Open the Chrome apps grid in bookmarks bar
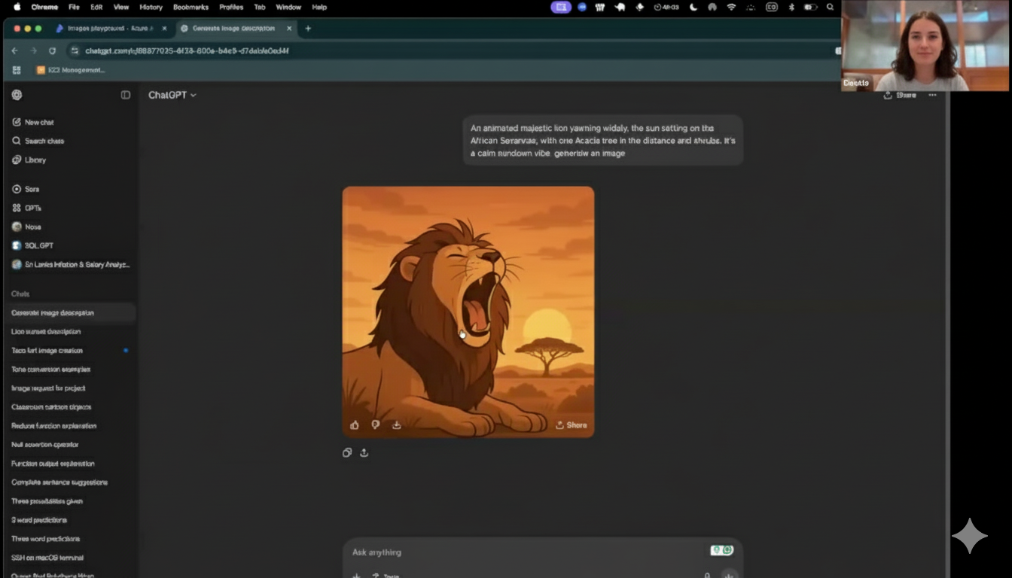The height and width of the screenshot is (578, 1012). point(17,70)
